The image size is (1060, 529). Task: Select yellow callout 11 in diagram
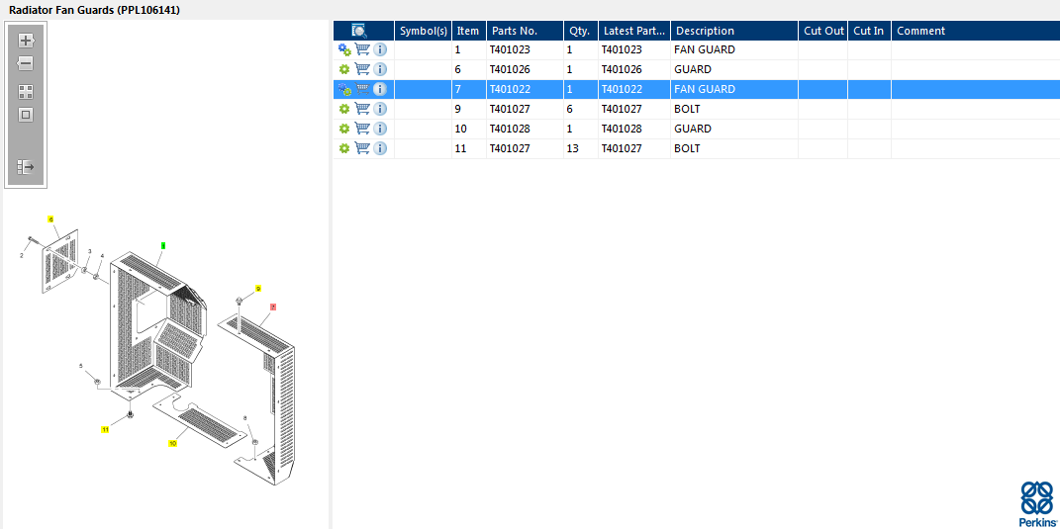tap(106, 429)
